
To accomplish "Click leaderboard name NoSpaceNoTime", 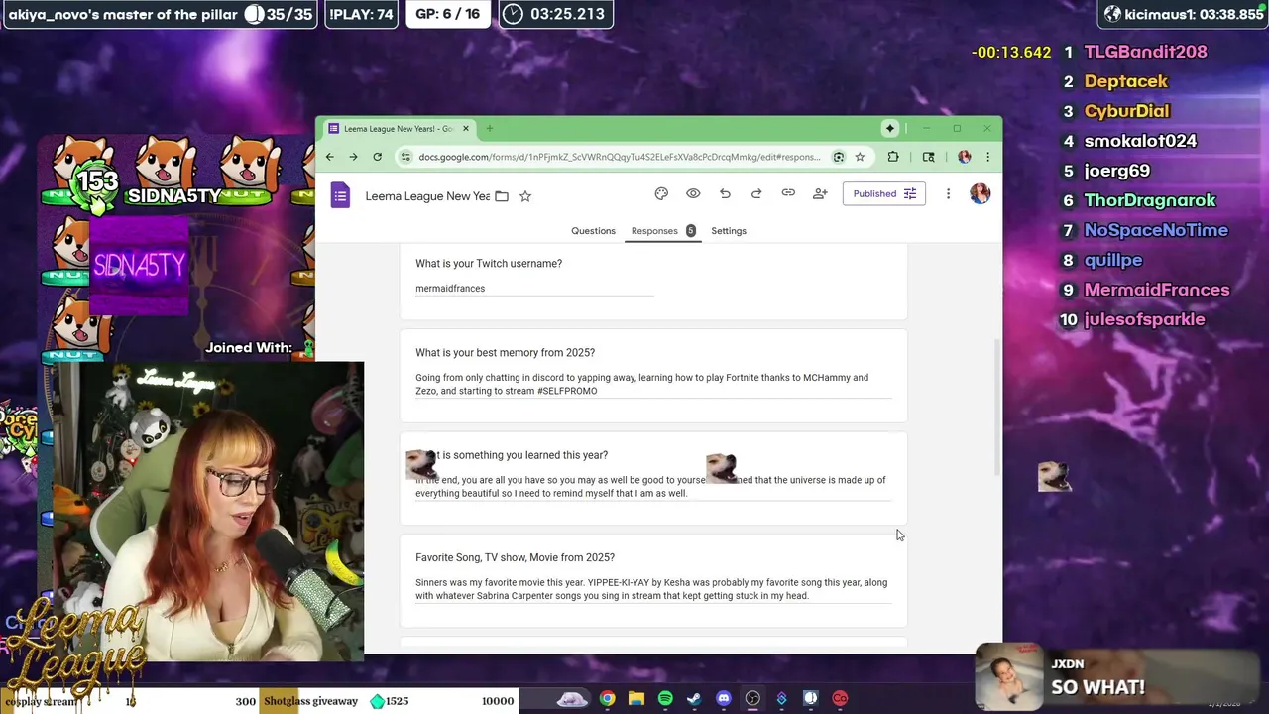I will click(x=1156, y=230).
